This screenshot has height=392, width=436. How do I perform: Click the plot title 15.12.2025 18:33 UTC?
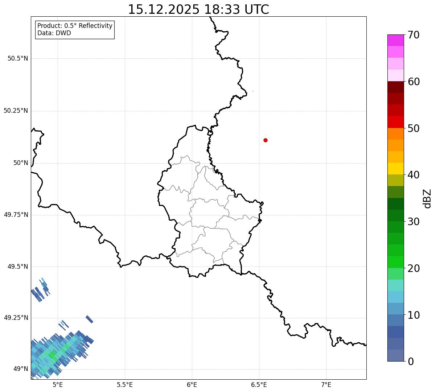198,9
